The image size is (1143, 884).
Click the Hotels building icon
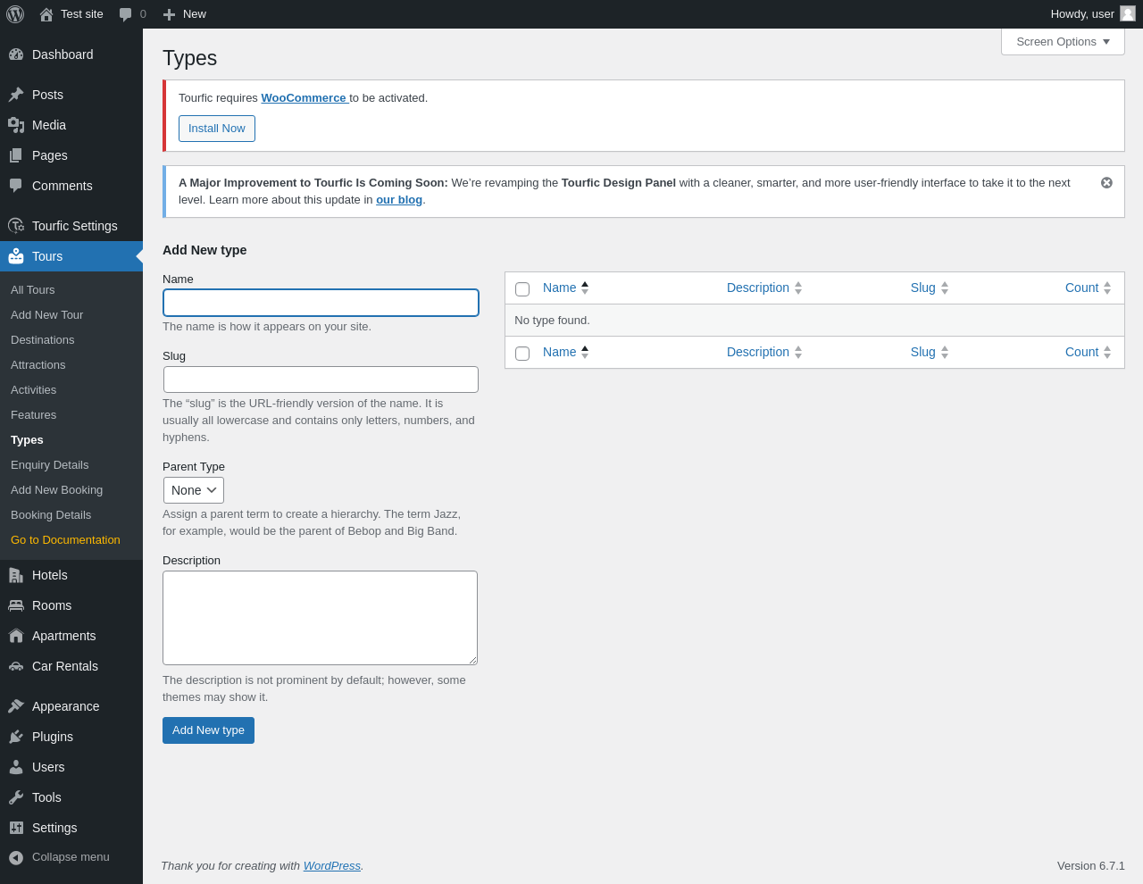(16, 575)
